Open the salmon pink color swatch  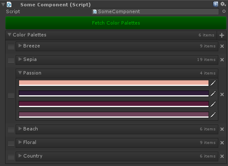click(x=114, y=83)
